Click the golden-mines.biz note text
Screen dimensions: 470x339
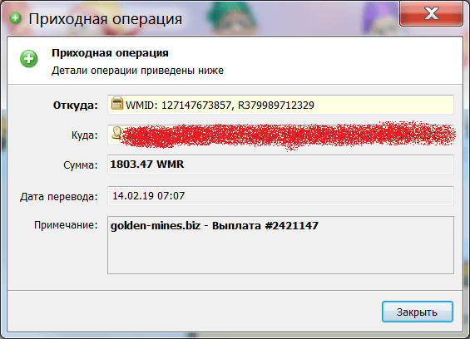(215, 225)
